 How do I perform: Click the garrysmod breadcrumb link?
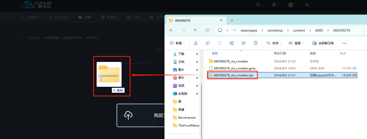click(x=72, y=38)
